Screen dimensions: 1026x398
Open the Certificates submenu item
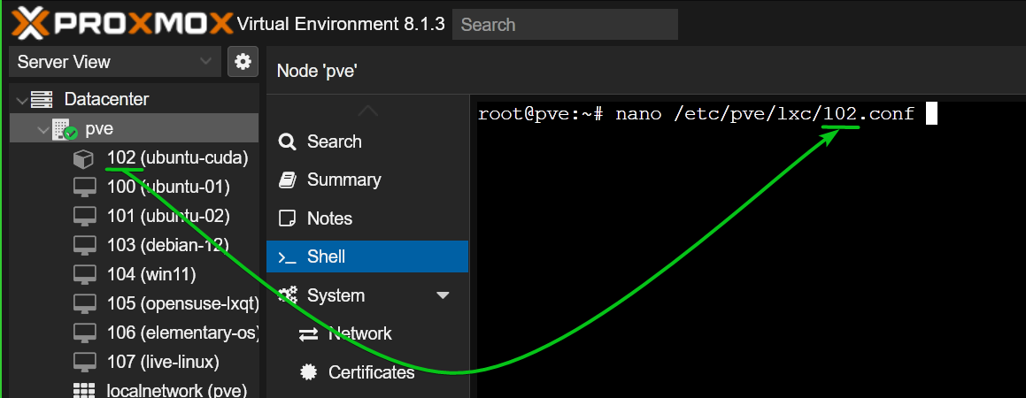371,371
